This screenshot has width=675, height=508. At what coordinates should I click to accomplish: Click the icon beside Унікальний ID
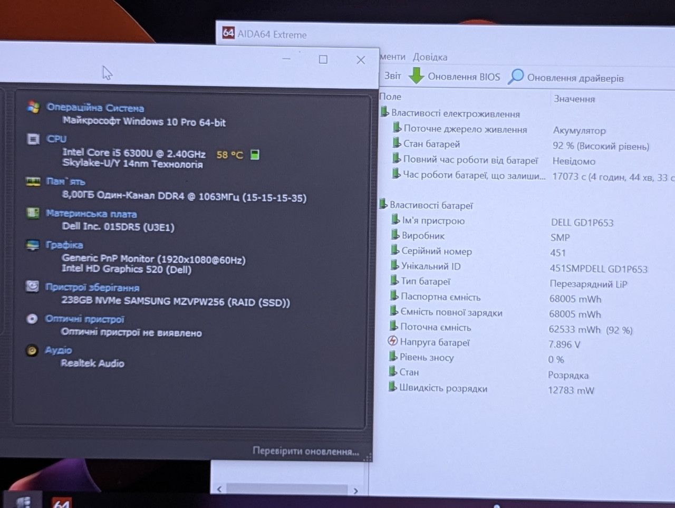(394, 265)
